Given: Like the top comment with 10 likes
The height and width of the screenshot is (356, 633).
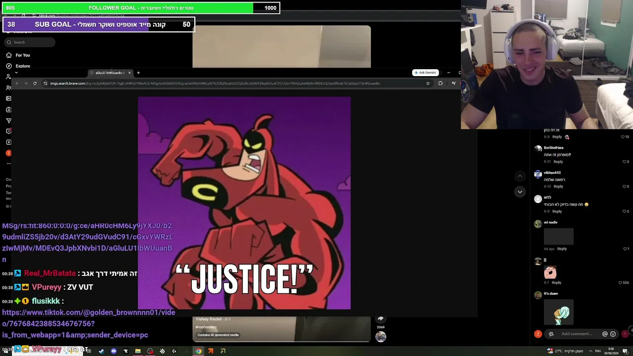Looking at the screenshot, I should coord(623,137).
